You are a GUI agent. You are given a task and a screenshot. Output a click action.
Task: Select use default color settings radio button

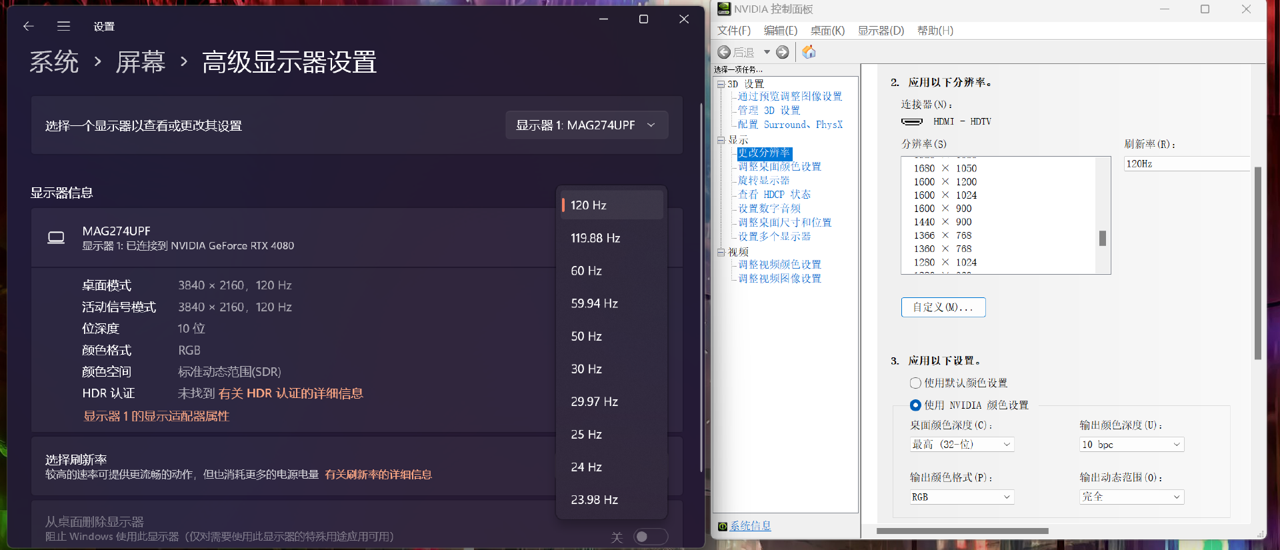tap(916, 383)
